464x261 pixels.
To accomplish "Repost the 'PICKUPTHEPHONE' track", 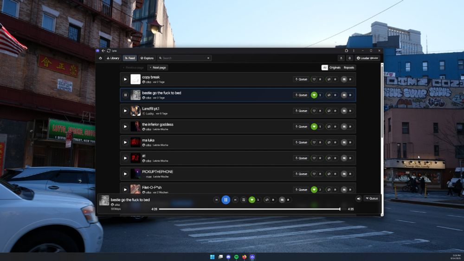I will (x=329, y=174).
